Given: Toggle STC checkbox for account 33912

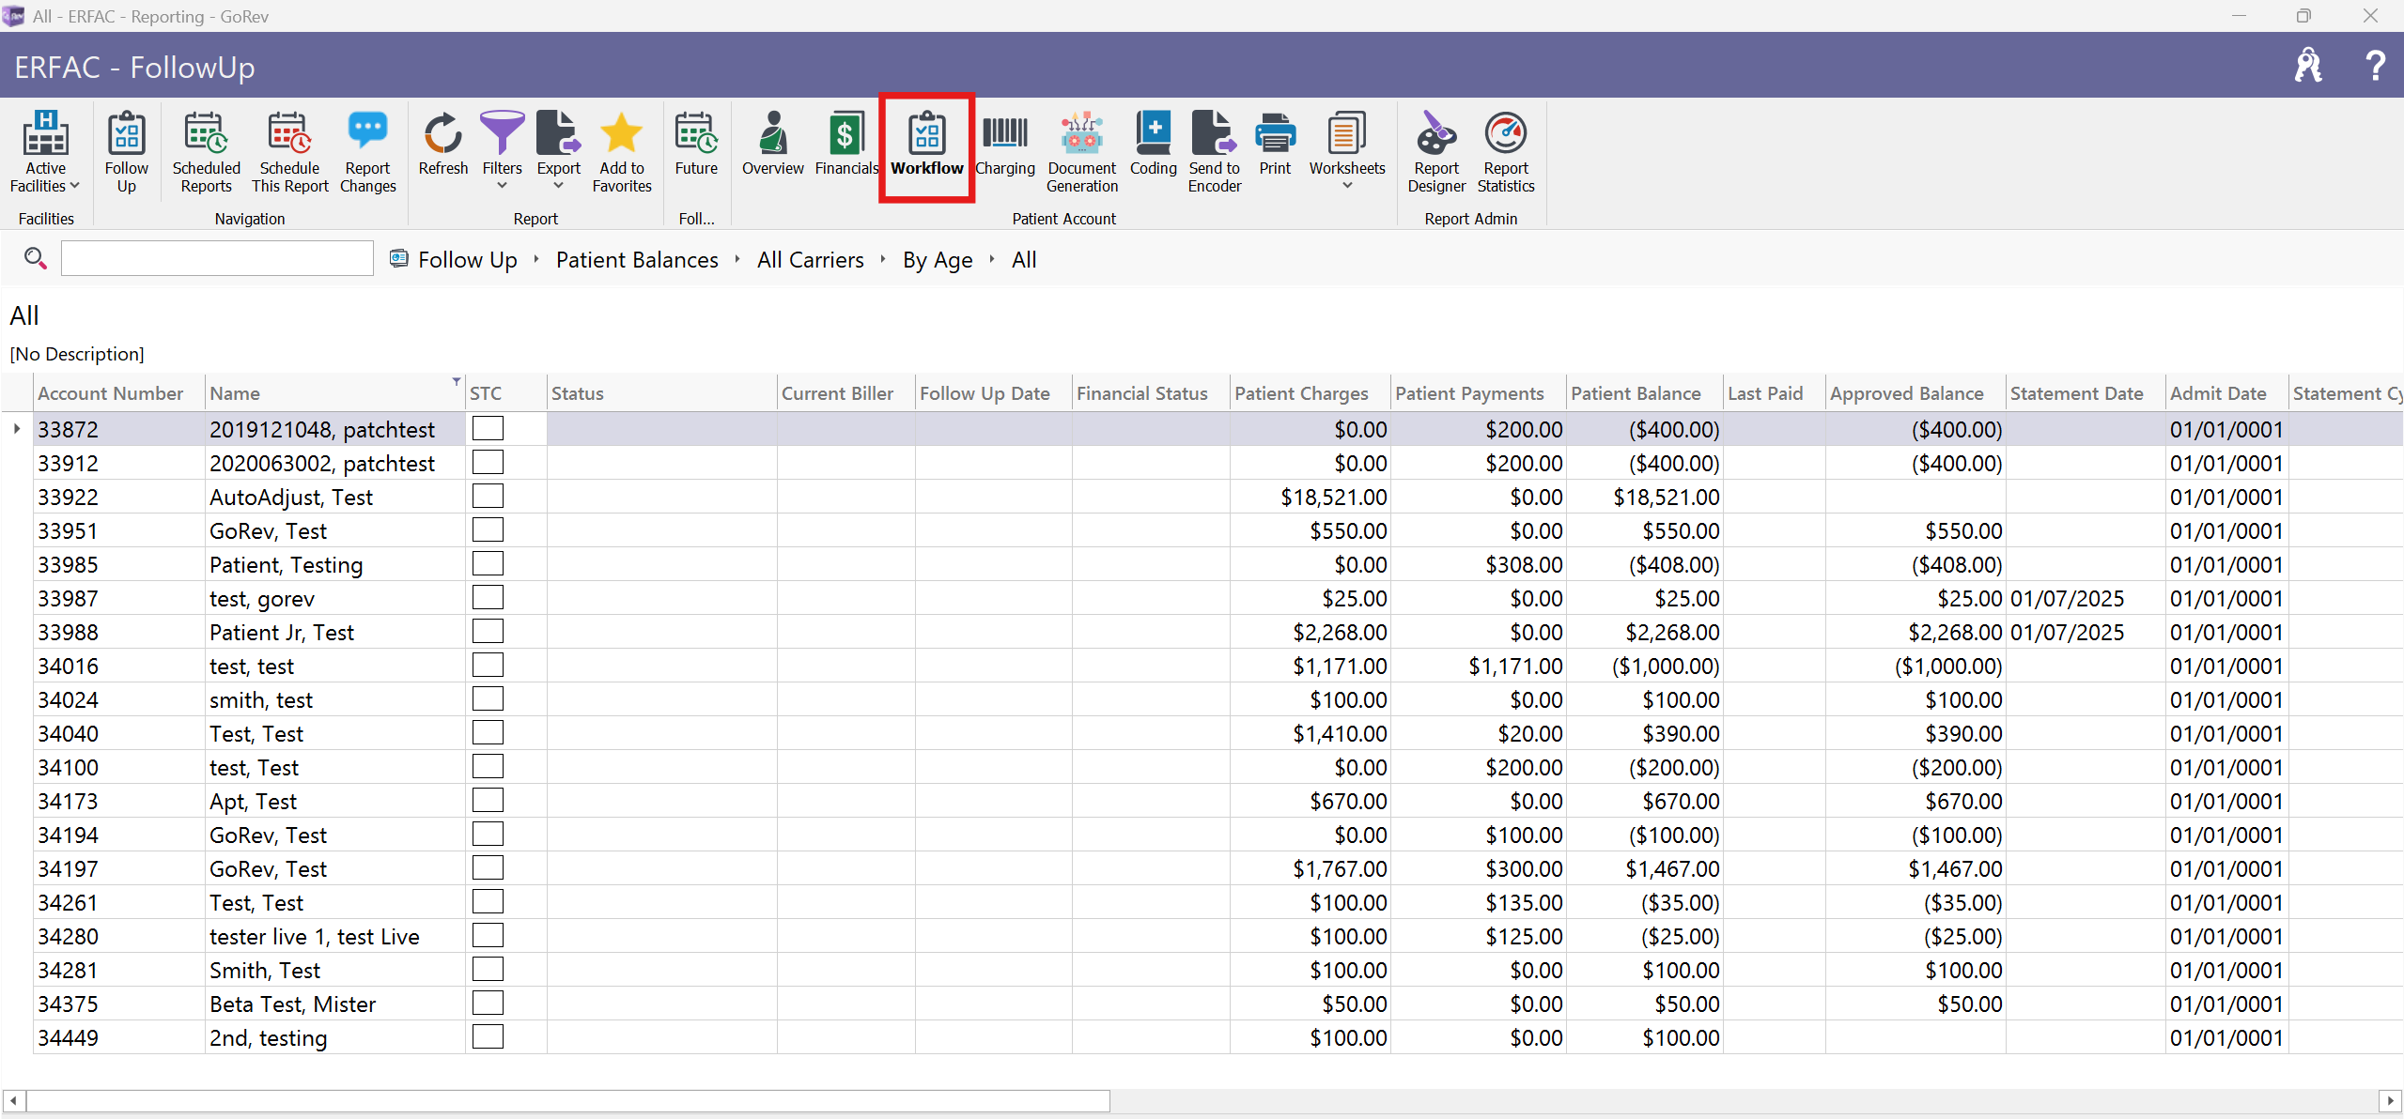Looking at the screenshot, I should click(488, 463).
